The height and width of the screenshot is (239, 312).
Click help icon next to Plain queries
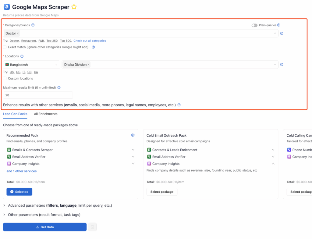(278, 25)
